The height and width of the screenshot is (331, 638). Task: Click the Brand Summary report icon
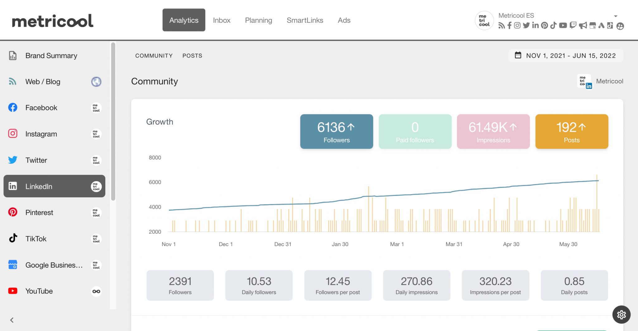(13, 56)
